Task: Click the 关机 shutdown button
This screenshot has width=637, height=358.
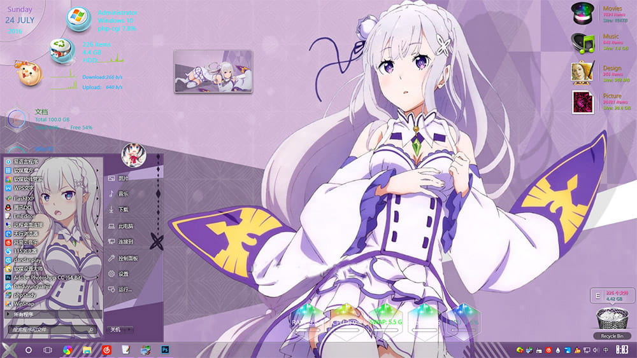Action: (116, 329)
